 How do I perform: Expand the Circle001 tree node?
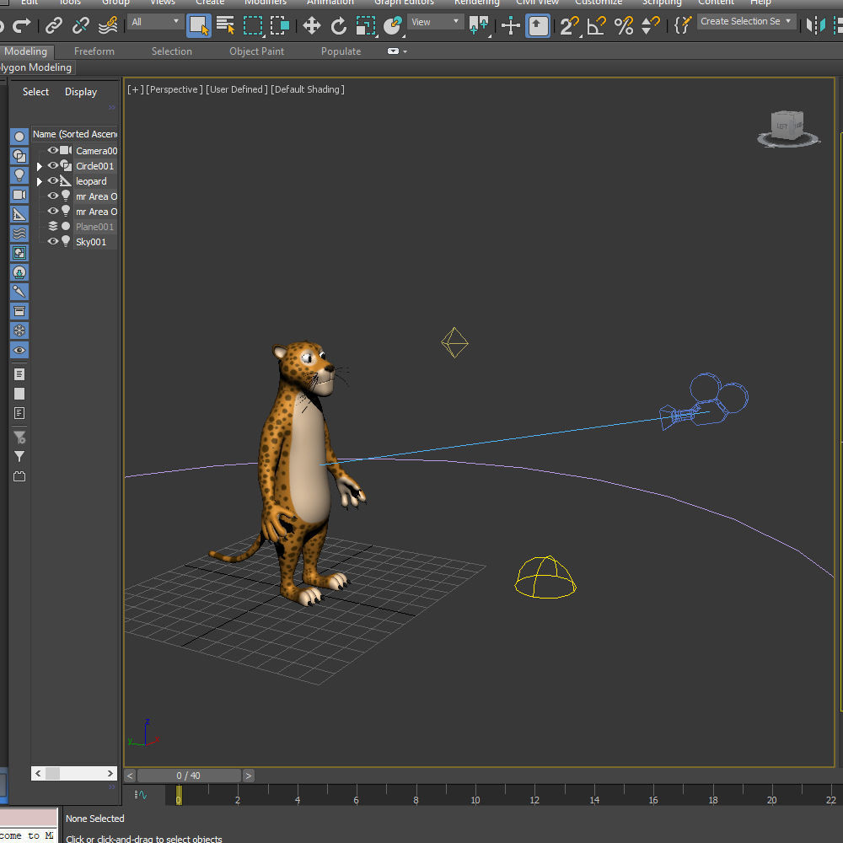coord(40,166)
